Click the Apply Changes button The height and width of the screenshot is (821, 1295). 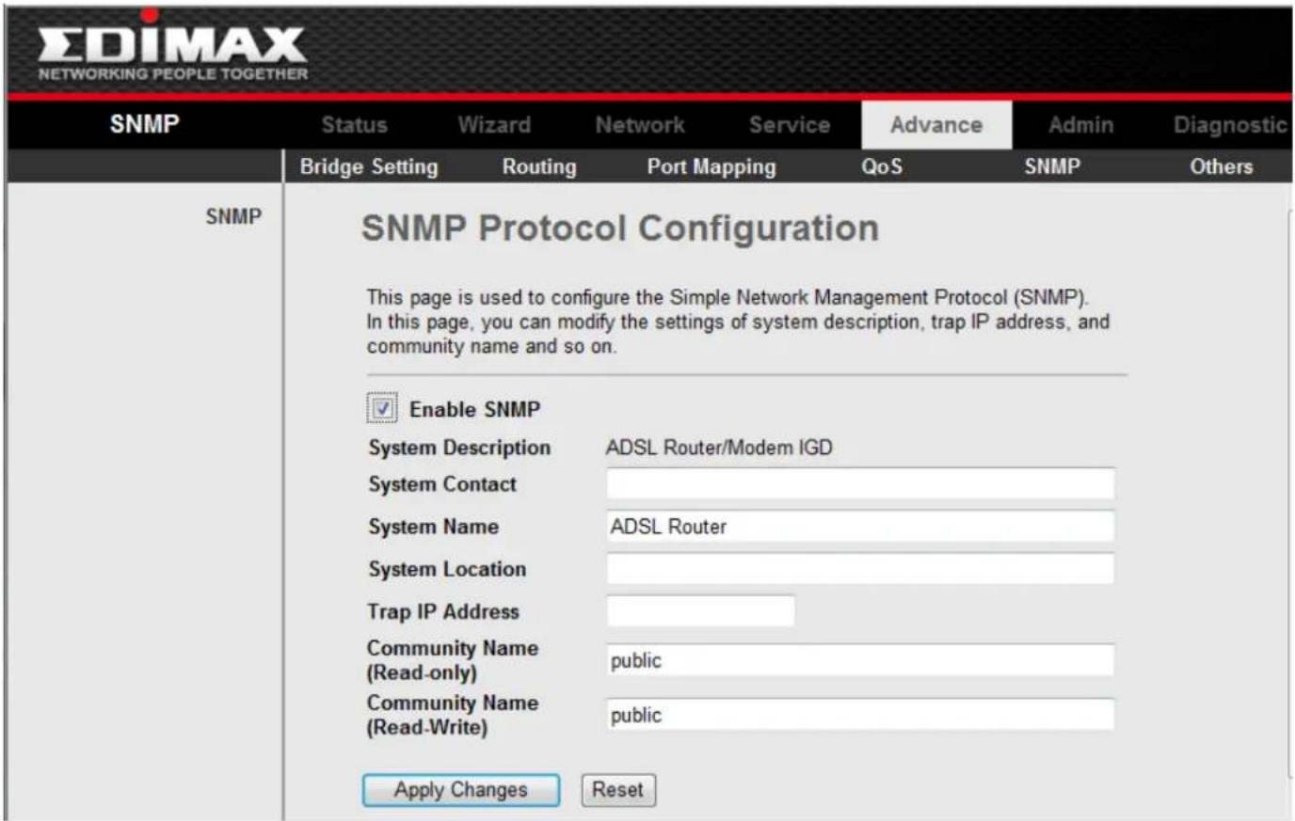(x=461, y=790)
